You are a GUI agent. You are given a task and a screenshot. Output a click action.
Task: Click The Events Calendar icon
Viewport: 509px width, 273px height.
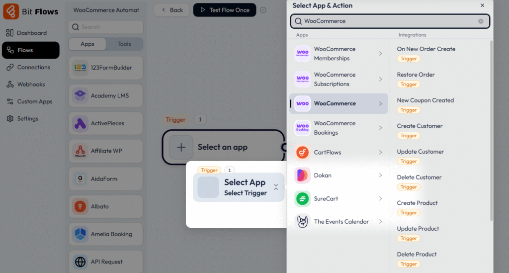(x=302, y=222)
